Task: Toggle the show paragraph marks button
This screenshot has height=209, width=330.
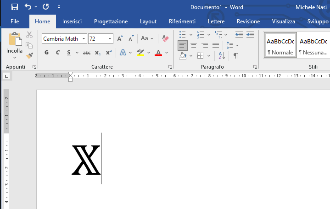Action: (235, 55)
